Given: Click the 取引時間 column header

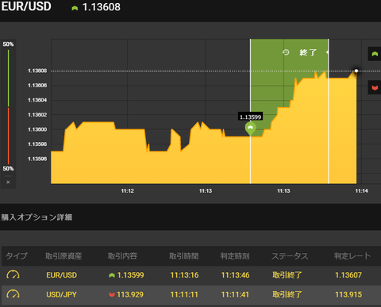Looking at the screenshot, I should click(x=184, y=255).
